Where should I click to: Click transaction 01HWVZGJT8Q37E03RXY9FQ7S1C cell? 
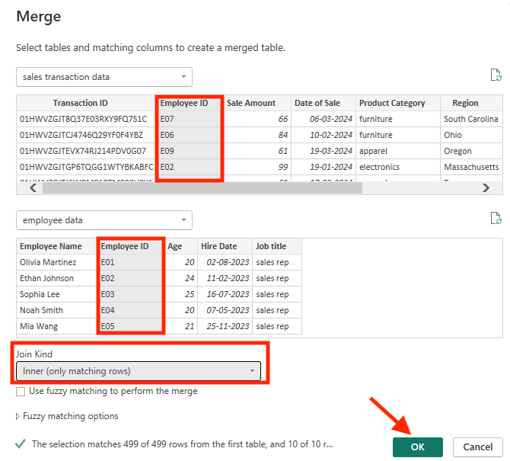coord(86,119)
